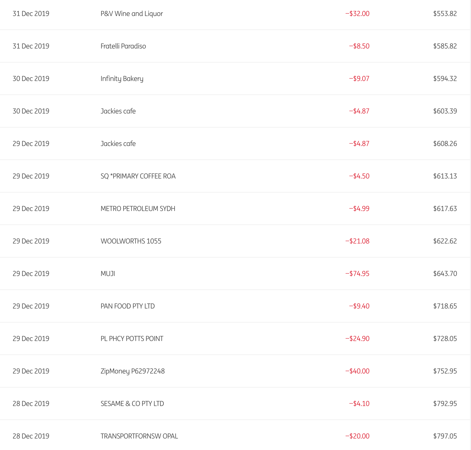Click the METRO PETROLEUM SYDH transaction
471x450 pixels.
pyautogui.click(x=138, y=208)
